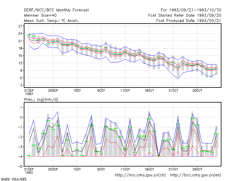
Task: Click the bcc.cma.gov.cn(en) link
Action: [196, 175]
